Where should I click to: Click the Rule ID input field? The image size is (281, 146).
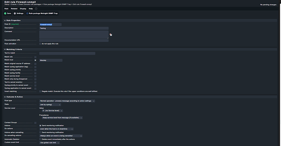pos(50,25)
